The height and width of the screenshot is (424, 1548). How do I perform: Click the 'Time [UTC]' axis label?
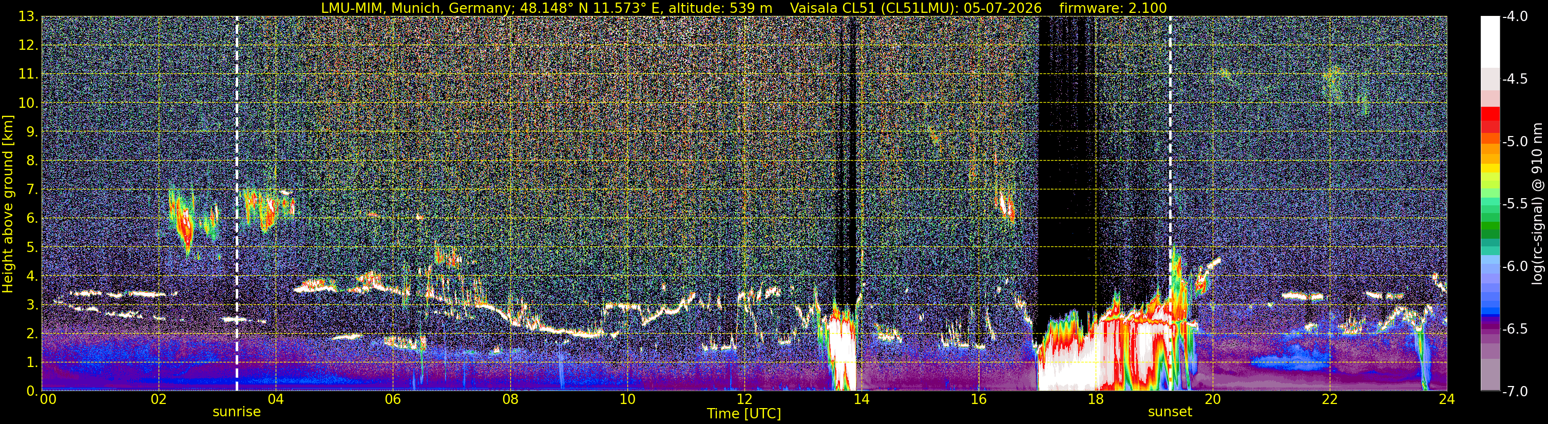point(744,413)
